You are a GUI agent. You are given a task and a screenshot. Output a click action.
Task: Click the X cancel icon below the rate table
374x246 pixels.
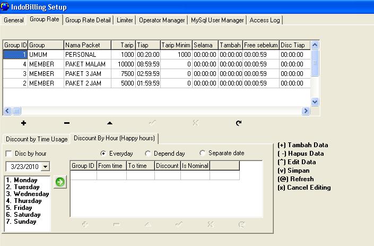[196, 123]
